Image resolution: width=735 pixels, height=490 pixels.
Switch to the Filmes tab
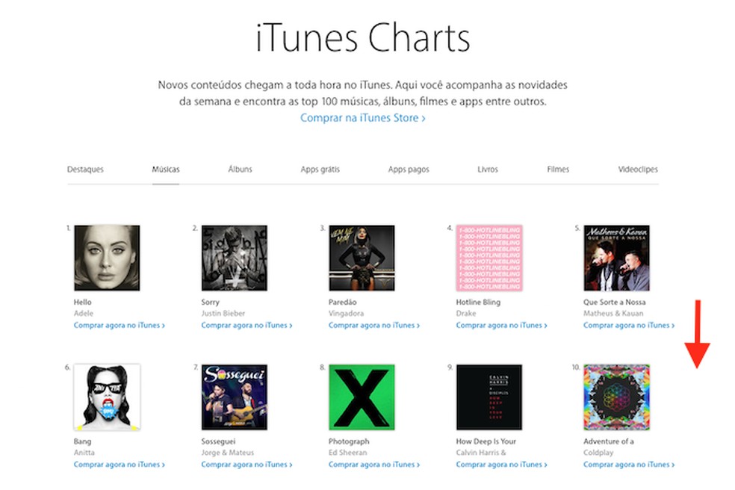(x=558, y=170)
